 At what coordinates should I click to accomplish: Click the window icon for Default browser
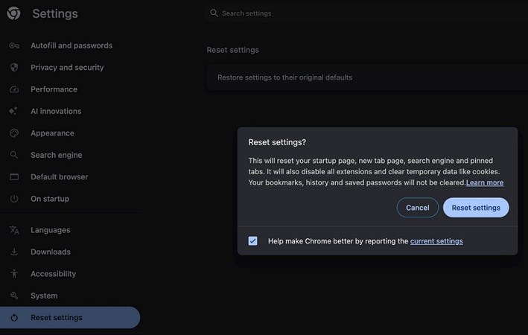tap(14, 176)
